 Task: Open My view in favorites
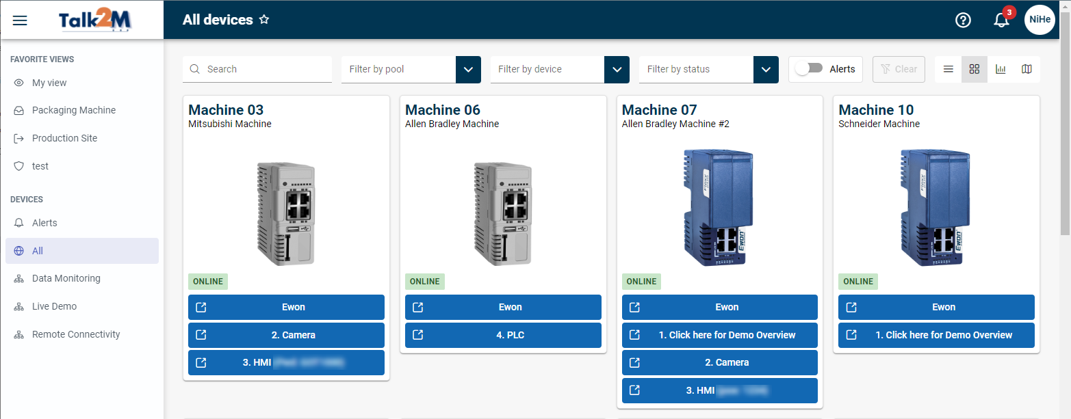point(82,83)
